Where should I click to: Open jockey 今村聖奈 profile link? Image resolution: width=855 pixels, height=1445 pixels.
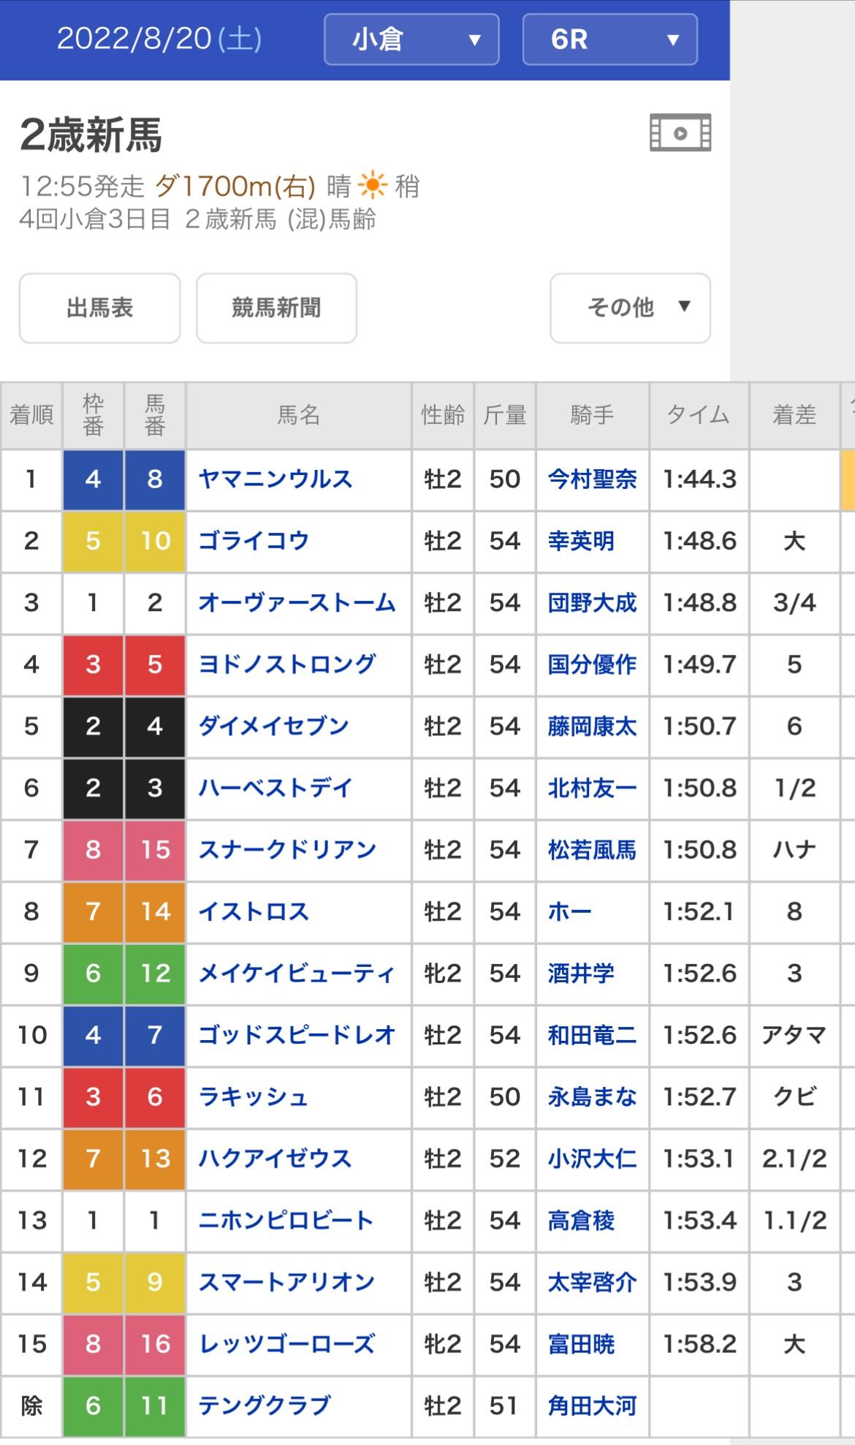tap(592, 479)
